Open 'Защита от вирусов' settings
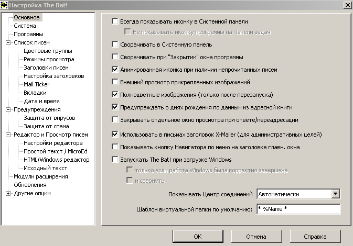353x246 pixels. pyautogui.click(x=49, y=118)
